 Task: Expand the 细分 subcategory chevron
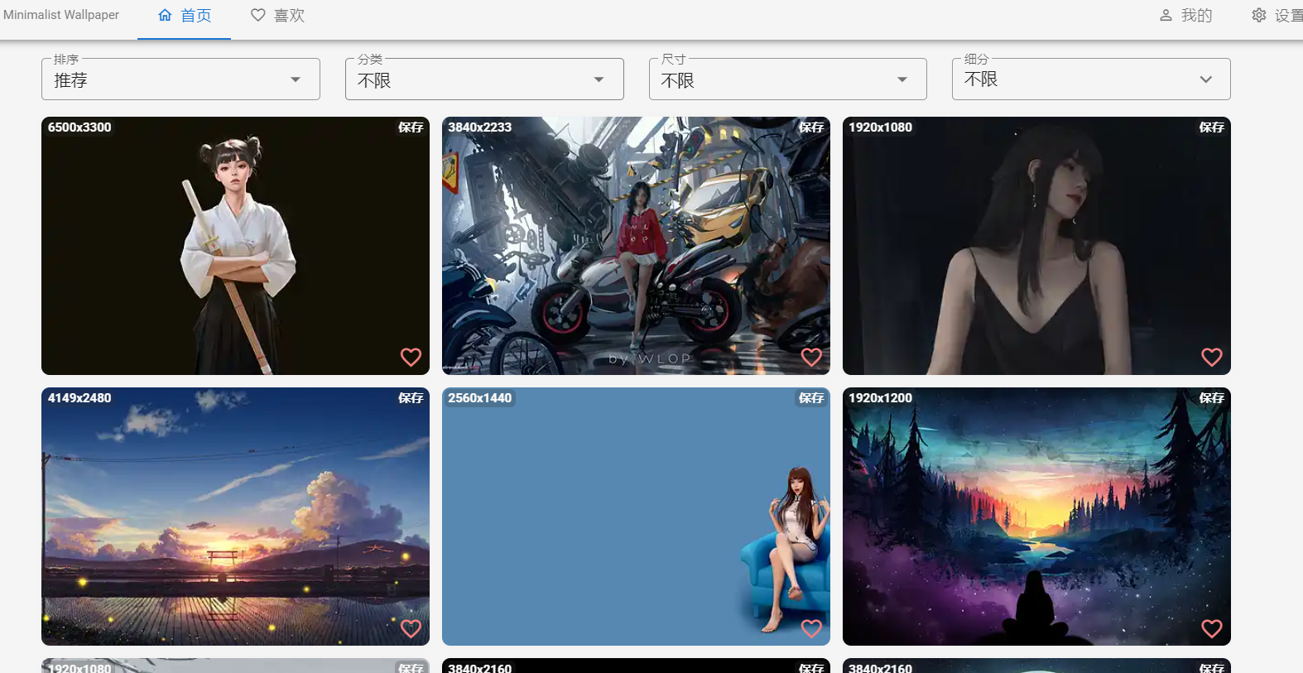(x=1205, y=79)
